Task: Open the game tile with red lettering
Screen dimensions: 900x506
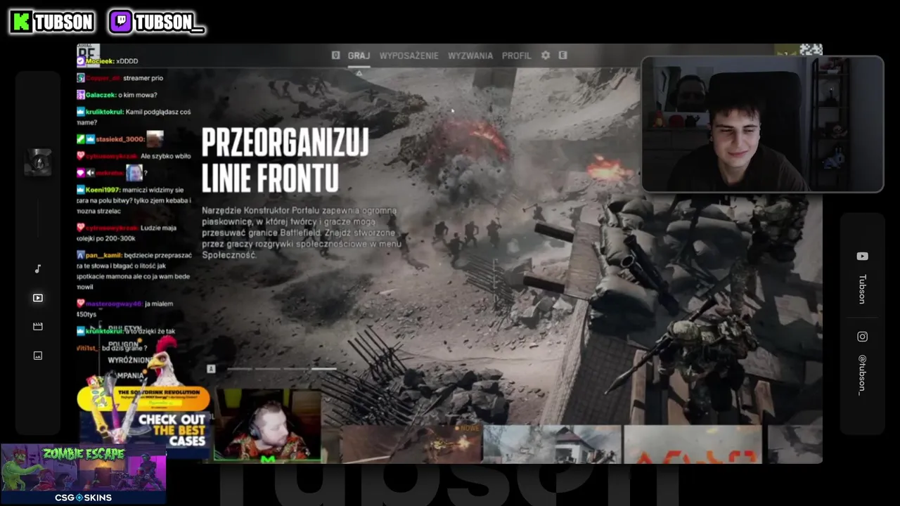Action: point(693,443)
